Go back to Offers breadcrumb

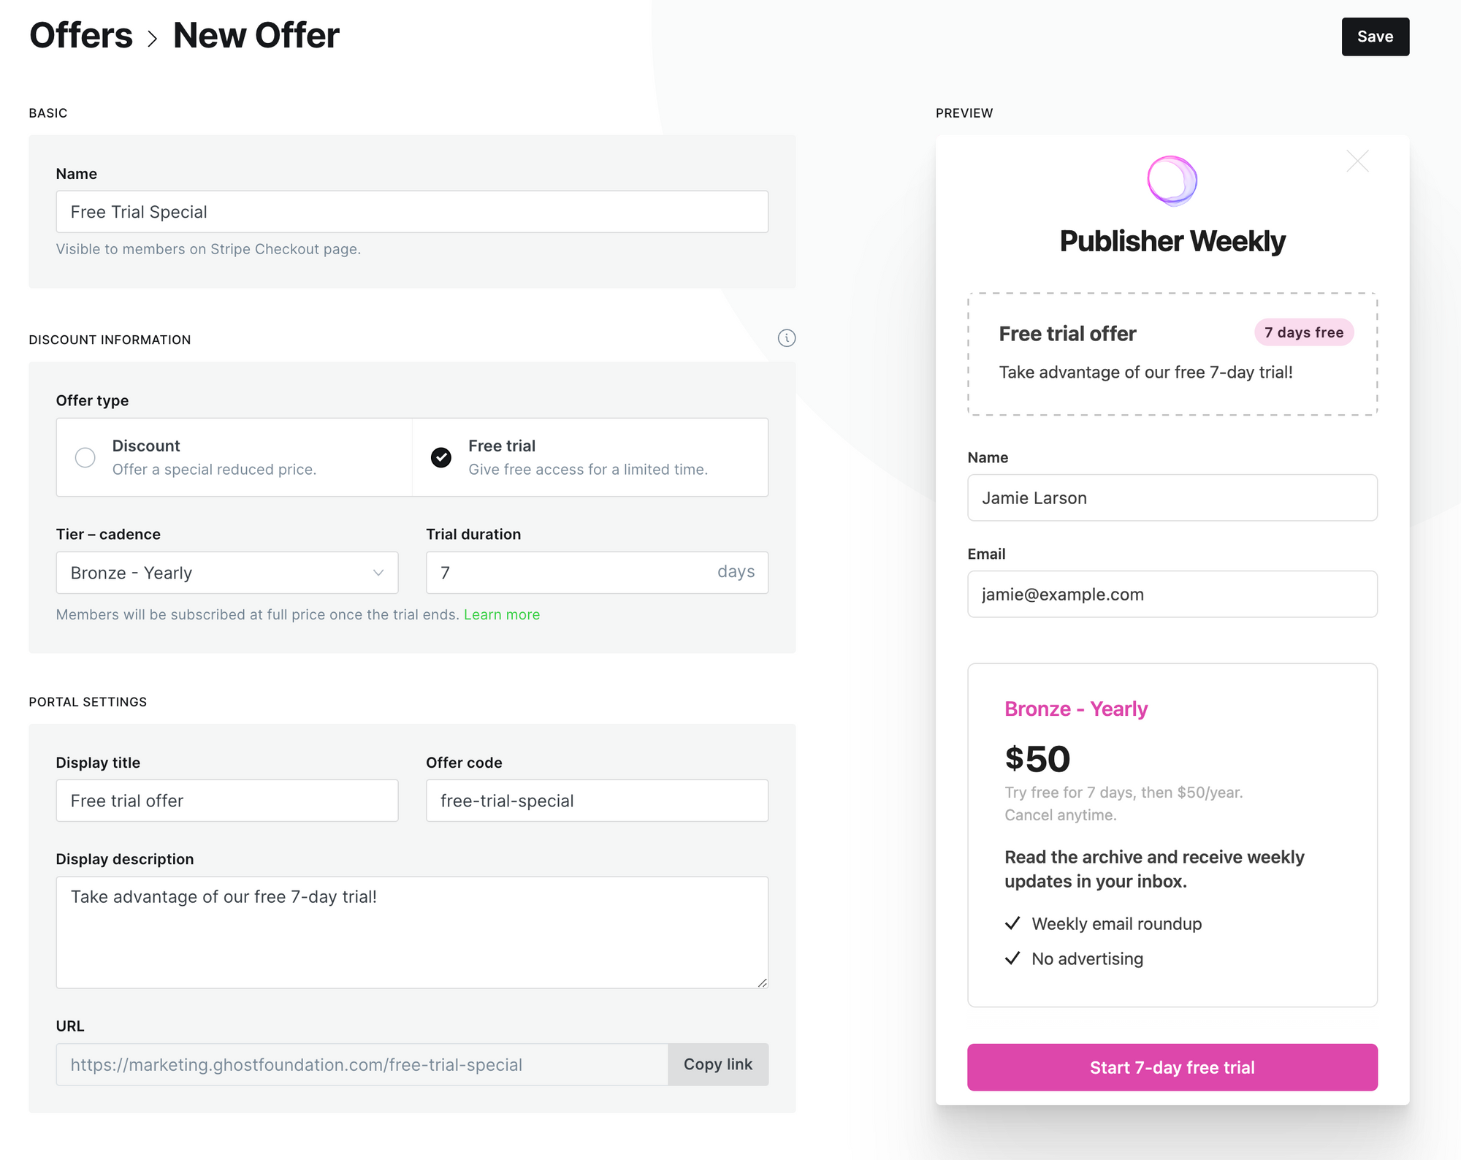(x=81, y=36)
